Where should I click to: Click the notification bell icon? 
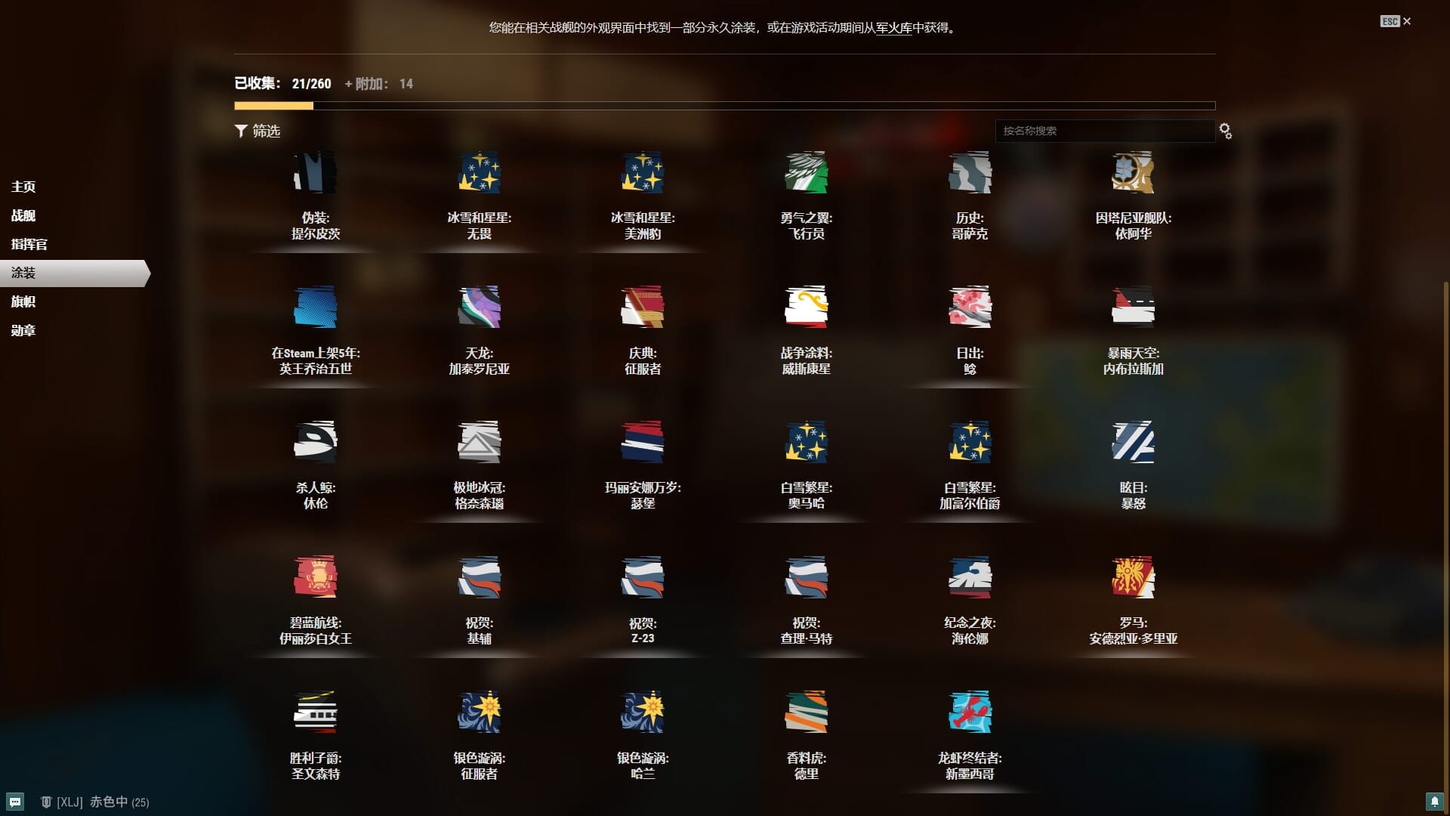tap(1434, 802)
